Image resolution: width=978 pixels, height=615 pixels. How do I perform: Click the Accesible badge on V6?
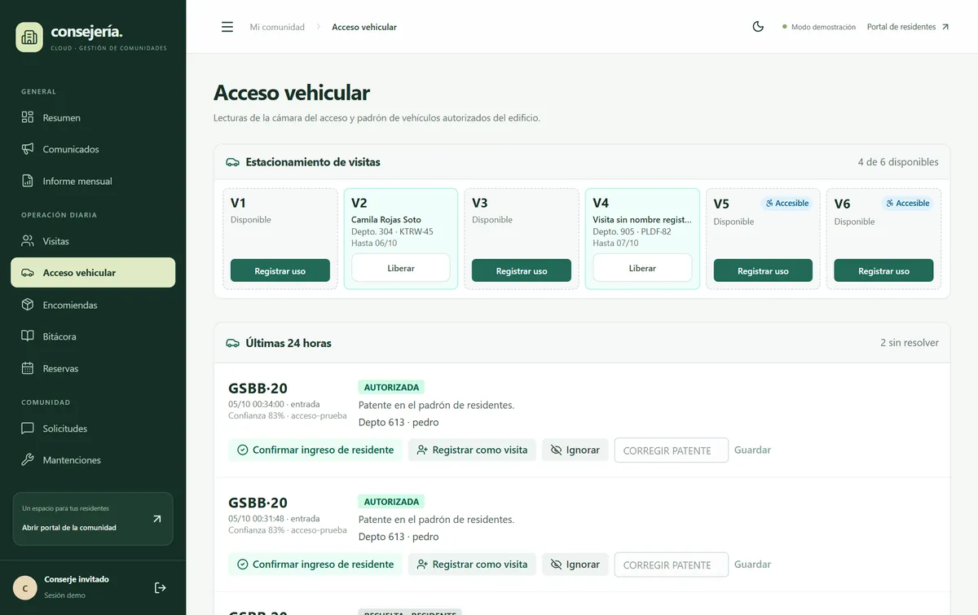908,204
